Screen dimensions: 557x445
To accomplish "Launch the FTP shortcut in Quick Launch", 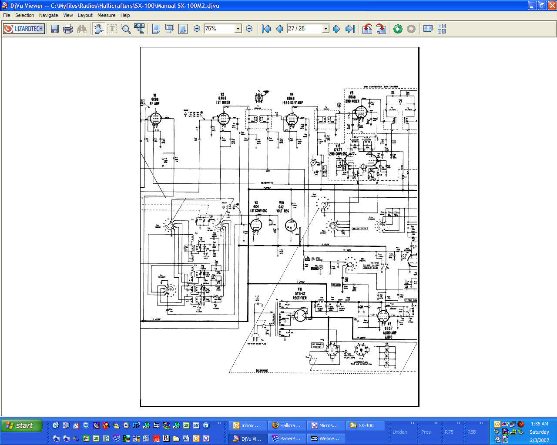I will [x=136, y=425].
